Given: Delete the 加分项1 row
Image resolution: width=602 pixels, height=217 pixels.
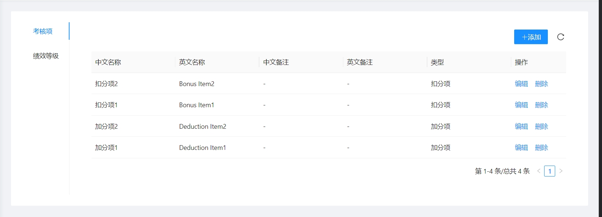Looking at the screenshot, I should tap(541, 148).
